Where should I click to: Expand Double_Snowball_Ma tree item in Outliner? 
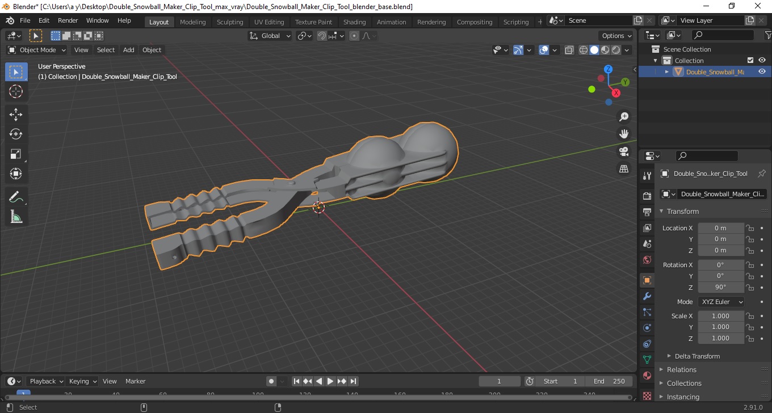point(667,71)
